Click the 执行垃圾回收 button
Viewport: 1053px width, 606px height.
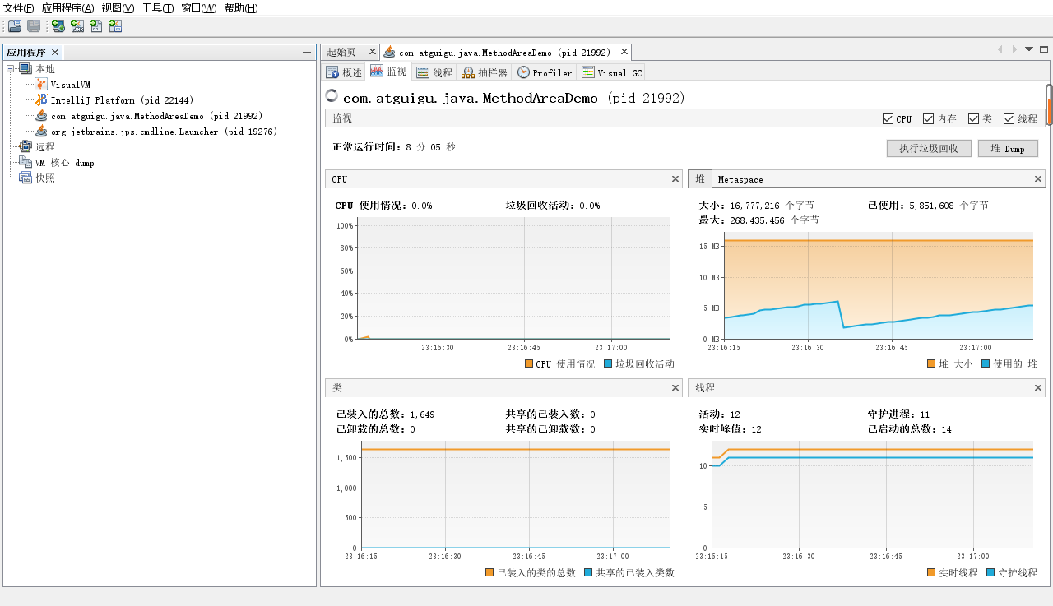928,148
